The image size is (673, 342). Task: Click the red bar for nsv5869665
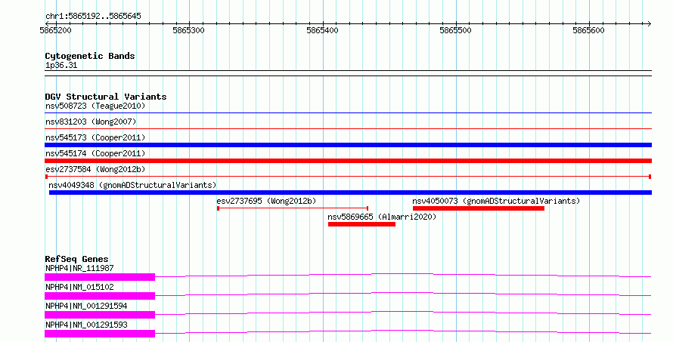point(361,224)
